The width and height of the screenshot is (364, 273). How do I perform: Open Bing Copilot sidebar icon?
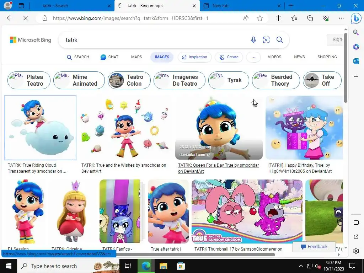click(356, 18)
